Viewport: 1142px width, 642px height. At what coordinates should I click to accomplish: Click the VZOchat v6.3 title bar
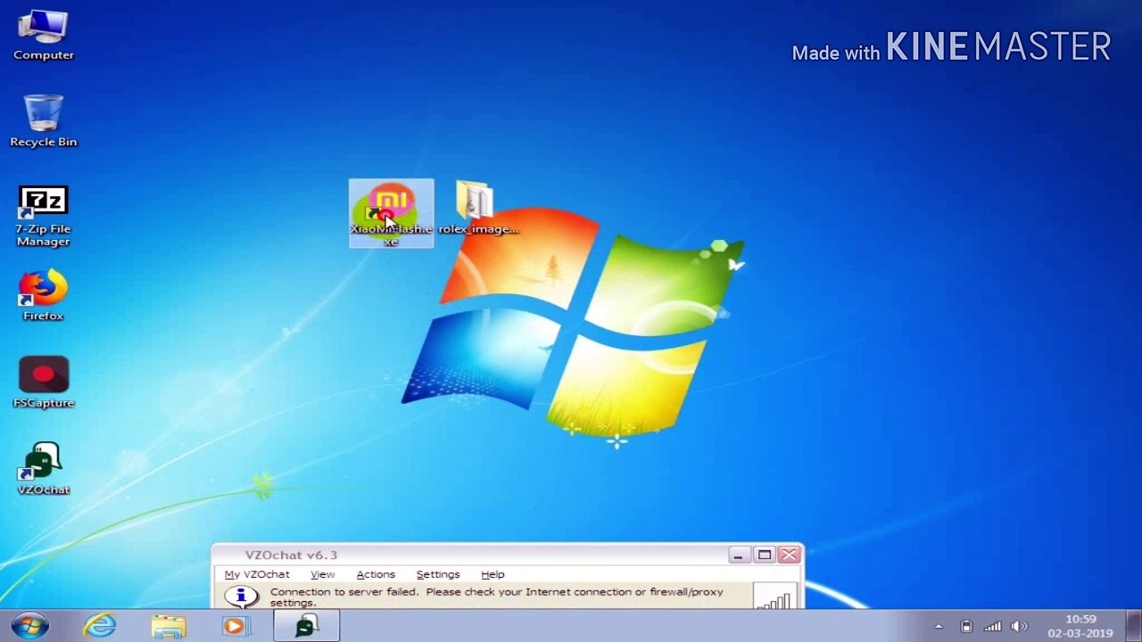468,555
